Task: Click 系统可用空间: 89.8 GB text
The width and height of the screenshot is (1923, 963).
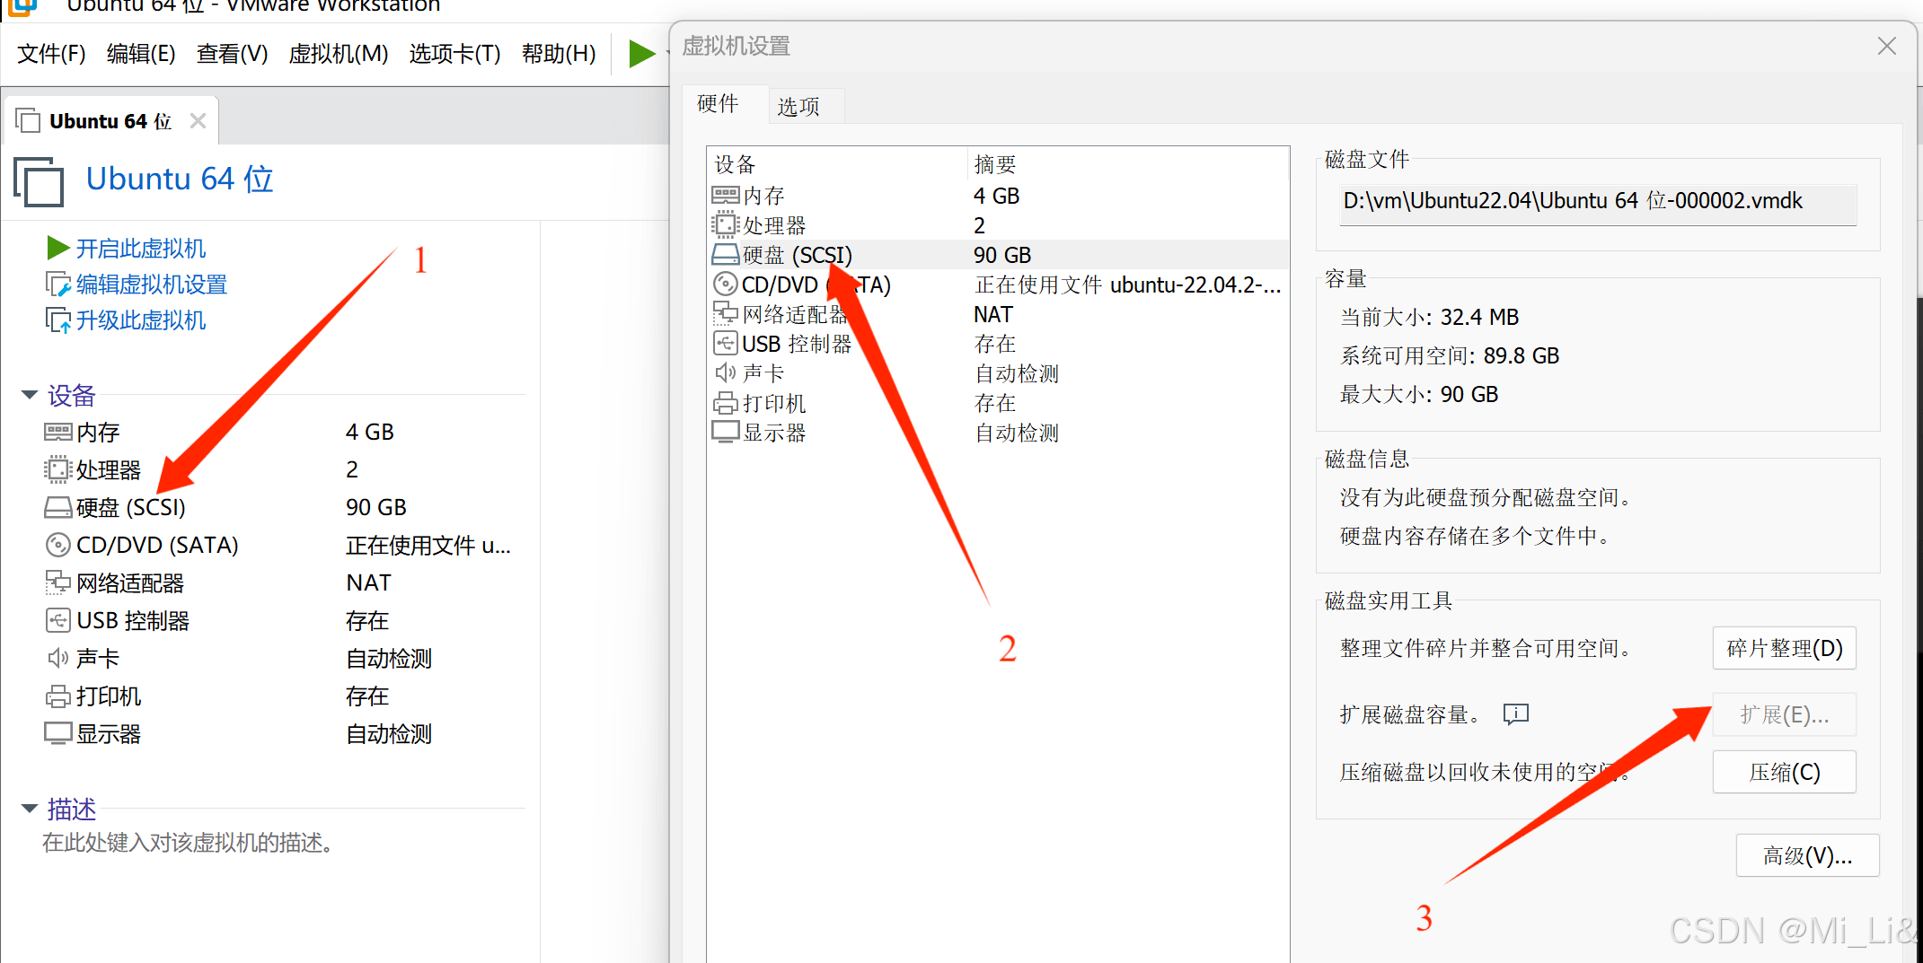Action: coord(1450,355)
